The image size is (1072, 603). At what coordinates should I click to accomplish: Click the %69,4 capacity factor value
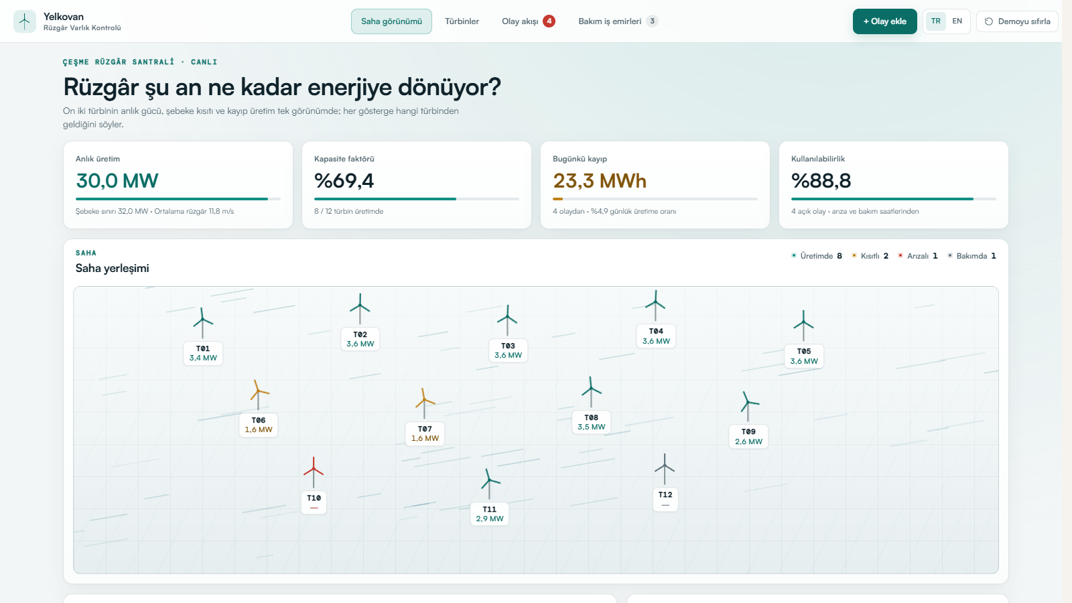(344, 181)
